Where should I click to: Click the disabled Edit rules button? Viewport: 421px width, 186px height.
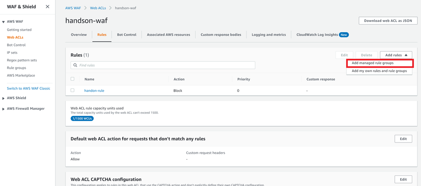[345, 55]
